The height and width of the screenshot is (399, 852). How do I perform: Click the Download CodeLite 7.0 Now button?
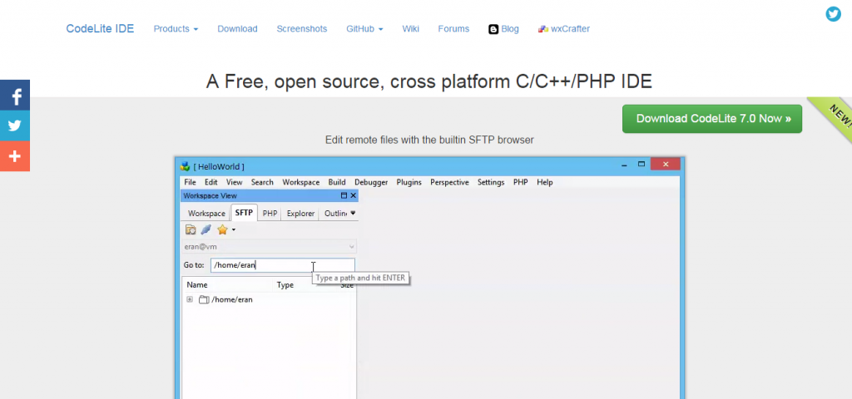(x=712, y=119)
